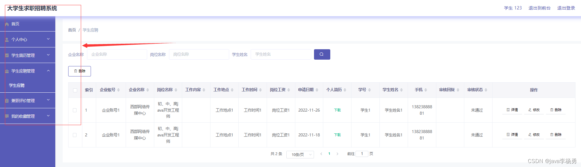Sort by 工作地点 column arrows
The image size is (581, 167).
click(232, 90)
